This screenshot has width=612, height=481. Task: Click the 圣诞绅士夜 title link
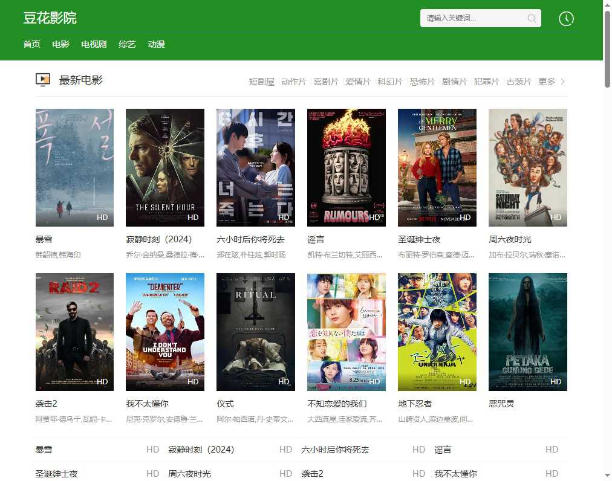(x=418, y=239)
